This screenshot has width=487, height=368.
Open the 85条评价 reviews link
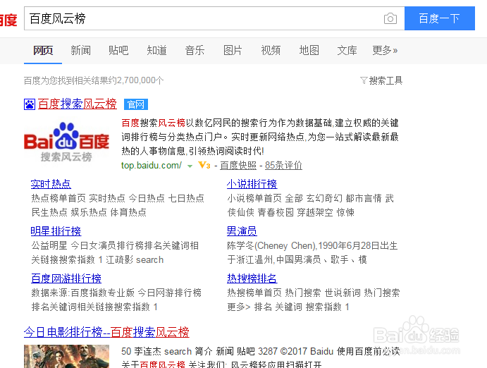(x=283, y=165)
